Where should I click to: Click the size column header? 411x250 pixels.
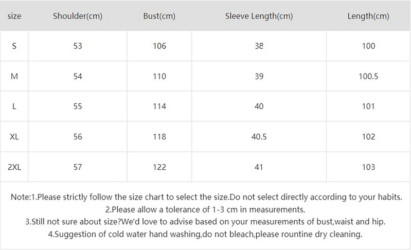click(x=15, y=16)
